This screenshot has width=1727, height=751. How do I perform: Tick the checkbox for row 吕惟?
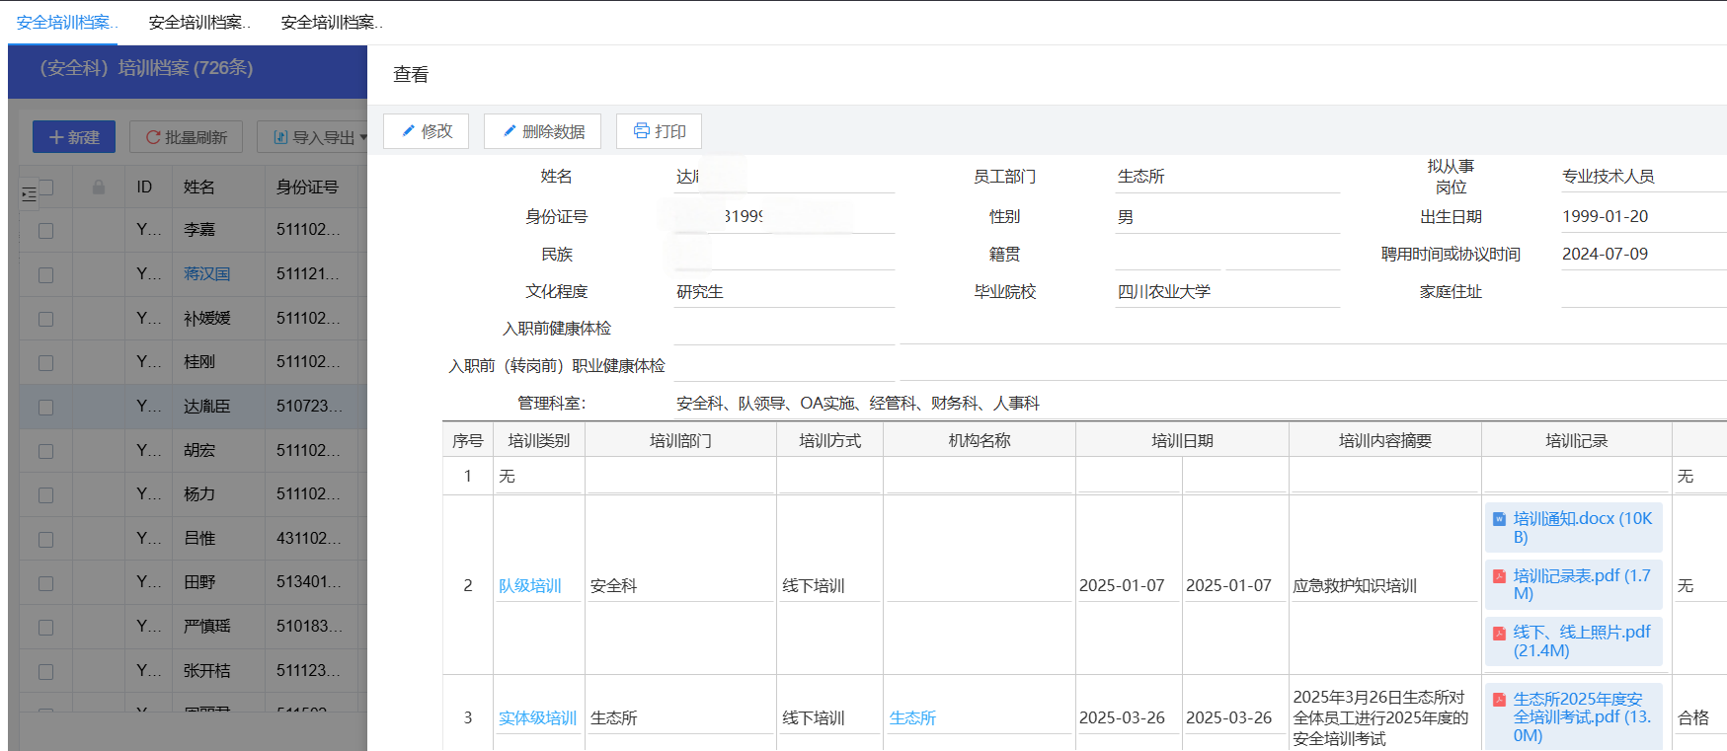click(45, 539)
